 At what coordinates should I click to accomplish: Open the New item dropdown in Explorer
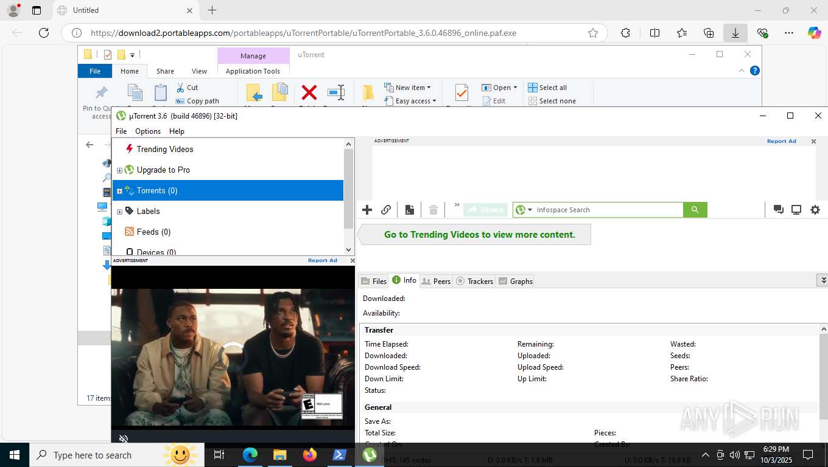[x=407, y=88]
